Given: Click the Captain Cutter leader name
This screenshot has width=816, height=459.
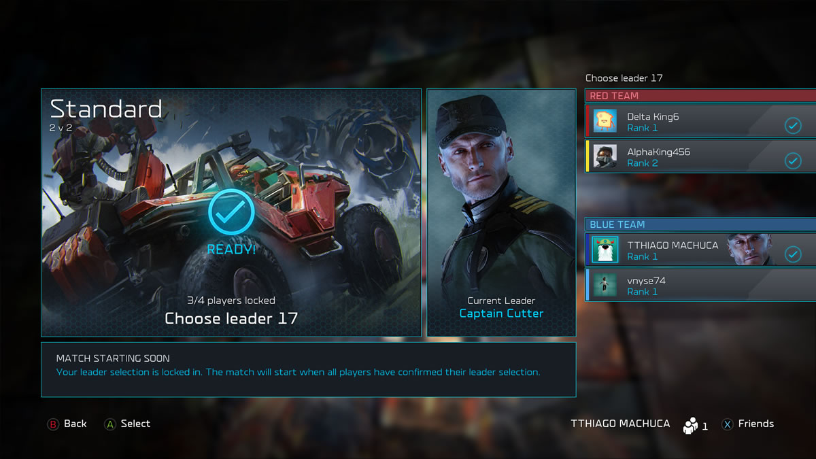Looking at the screenshot, I should 501,313.
